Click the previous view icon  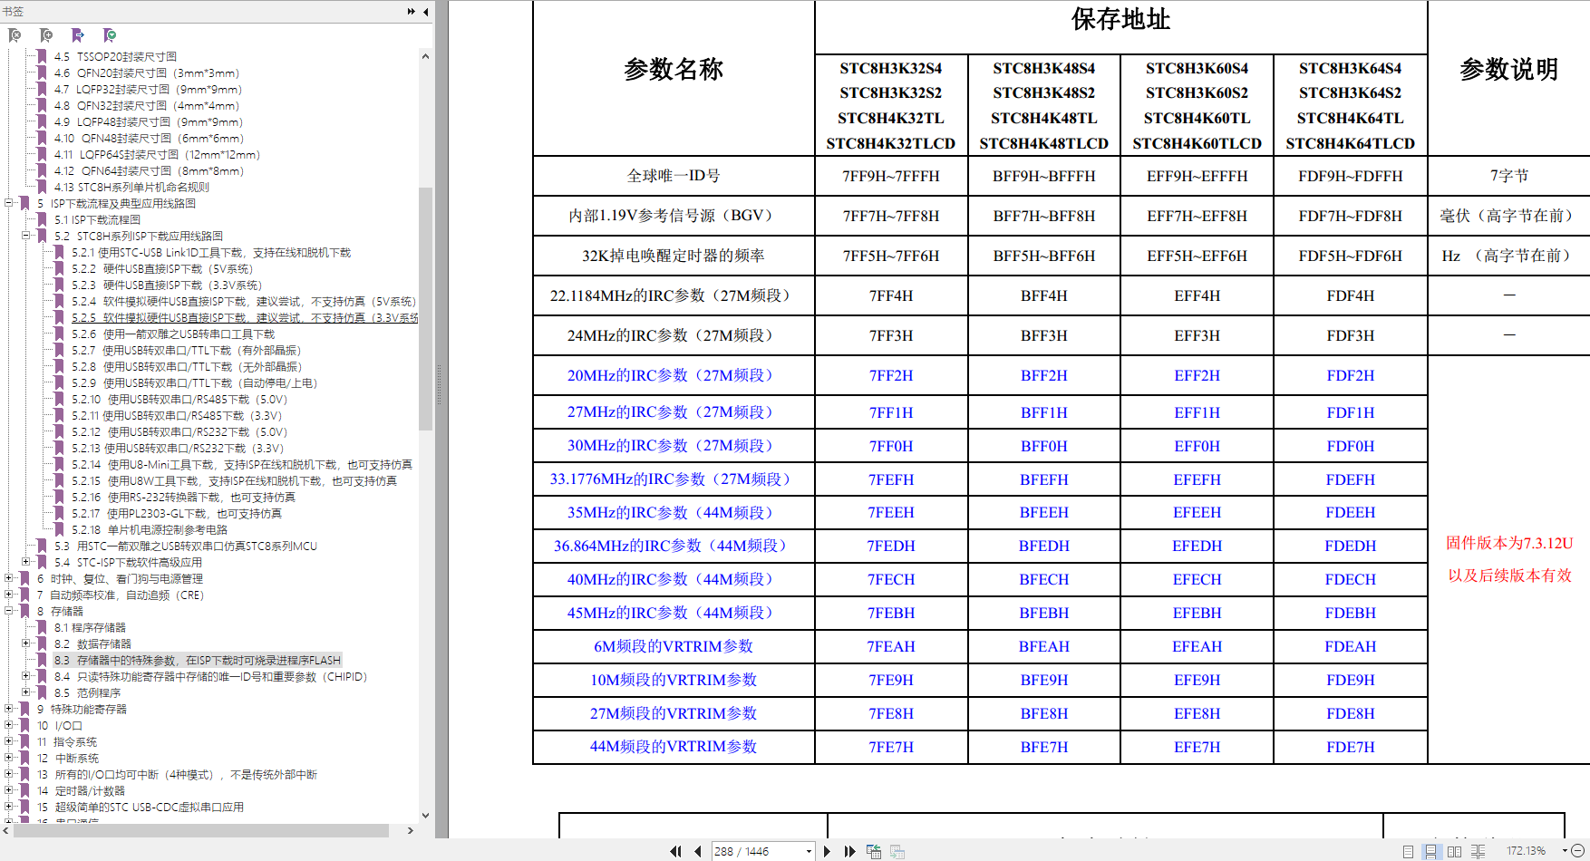(x=874, y=851)
